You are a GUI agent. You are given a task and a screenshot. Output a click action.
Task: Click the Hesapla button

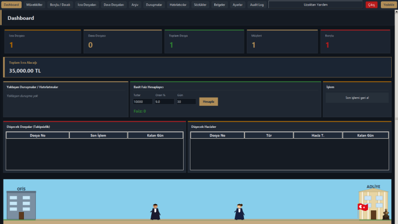click(209, 102)
